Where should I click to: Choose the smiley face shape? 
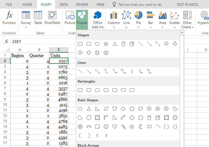click(106, 127)
